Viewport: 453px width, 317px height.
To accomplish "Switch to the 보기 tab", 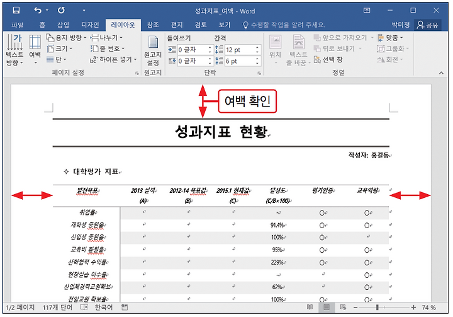I will 224,25.
